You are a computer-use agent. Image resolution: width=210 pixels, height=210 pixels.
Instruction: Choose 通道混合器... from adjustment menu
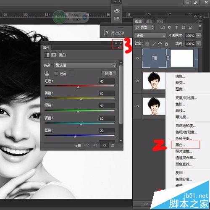pos(186,157)
